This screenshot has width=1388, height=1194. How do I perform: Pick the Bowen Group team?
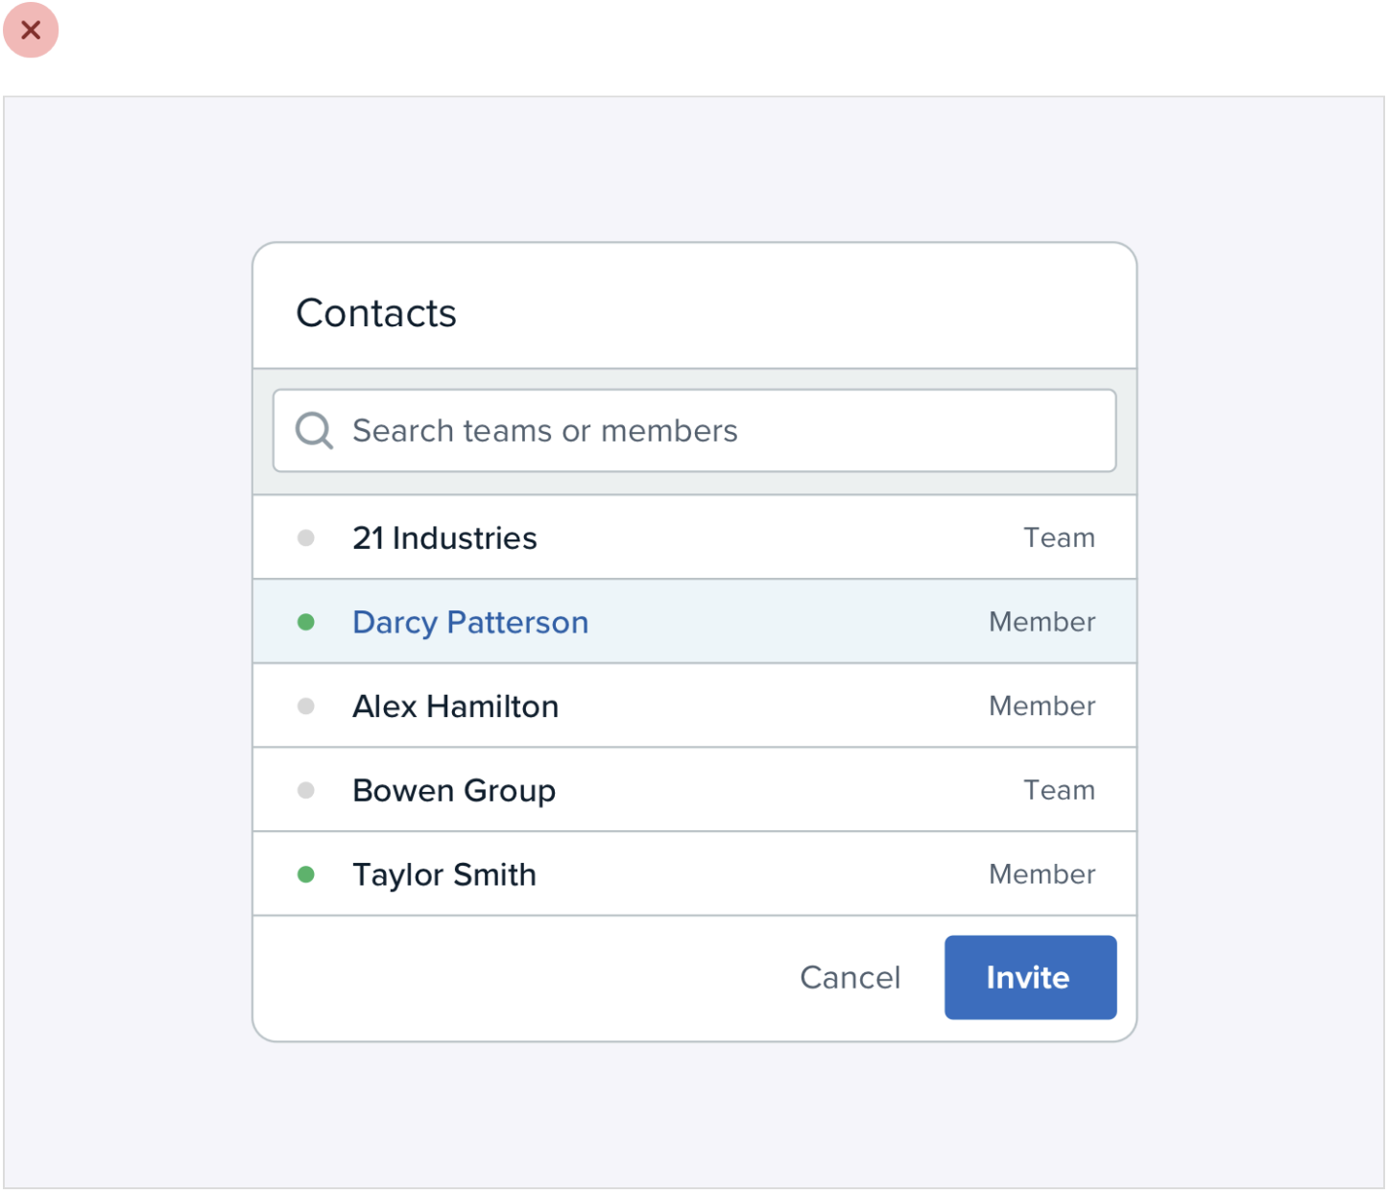[454, 791]
